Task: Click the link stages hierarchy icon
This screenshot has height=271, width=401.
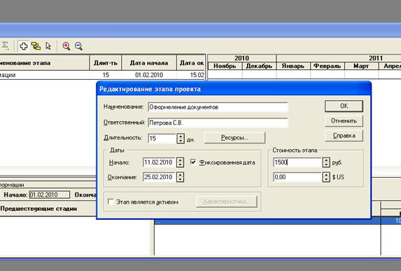Action: [x=36, y=46]
